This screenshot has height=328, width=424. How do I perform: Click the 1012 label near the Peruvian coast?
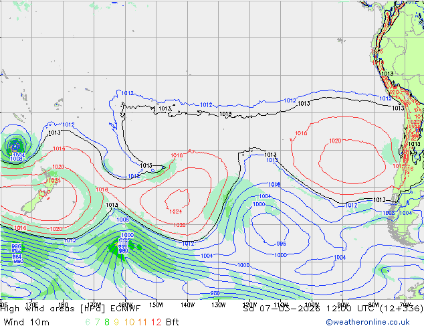click(x=385, y=98)
